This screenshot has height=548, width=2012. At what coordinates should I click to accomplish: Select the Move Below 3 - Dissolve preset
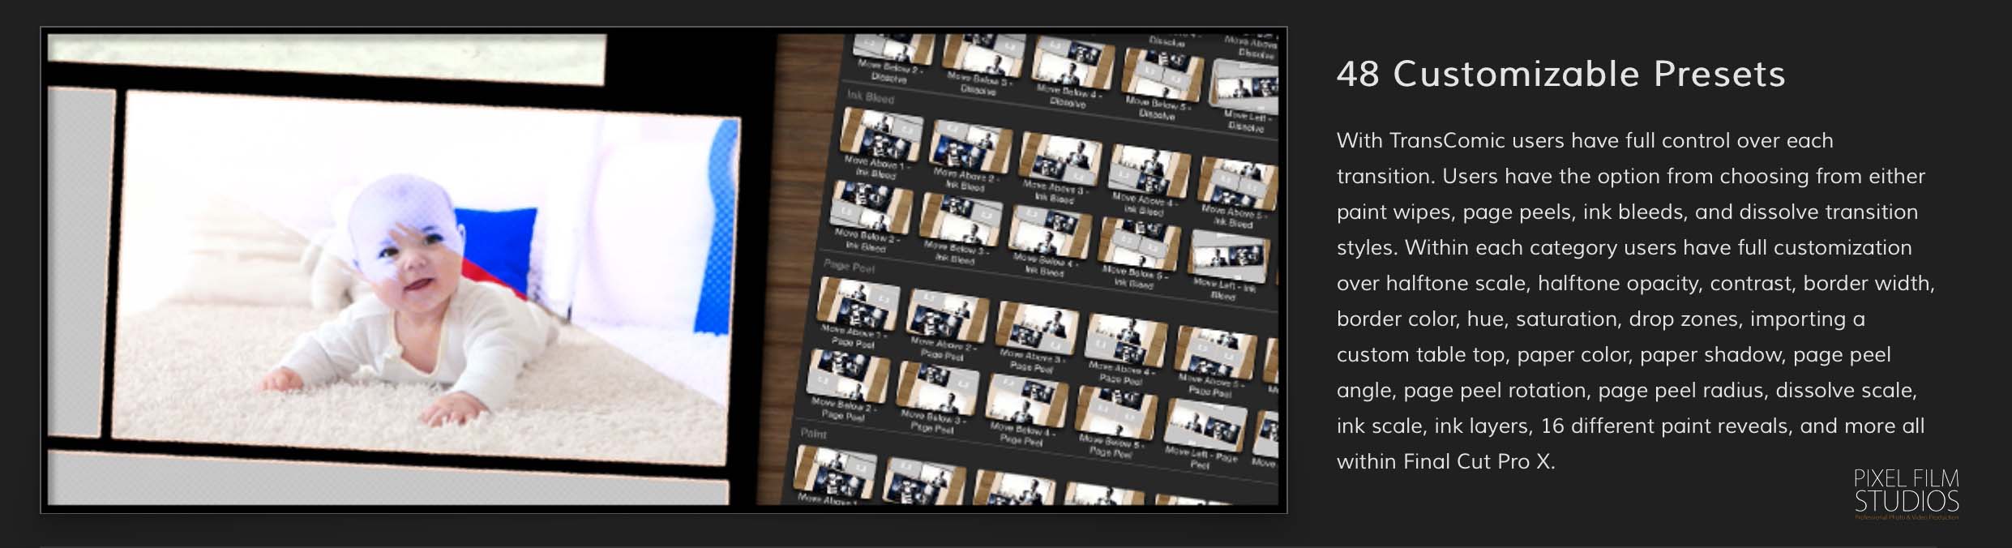coord(982,57)
